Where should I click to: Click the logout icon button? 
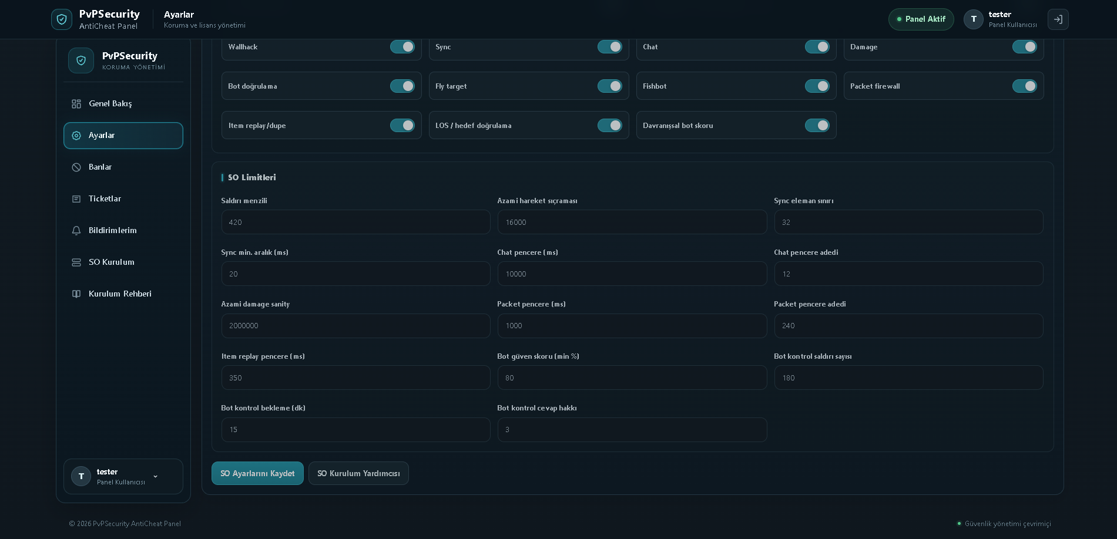tap(1058, 19)
